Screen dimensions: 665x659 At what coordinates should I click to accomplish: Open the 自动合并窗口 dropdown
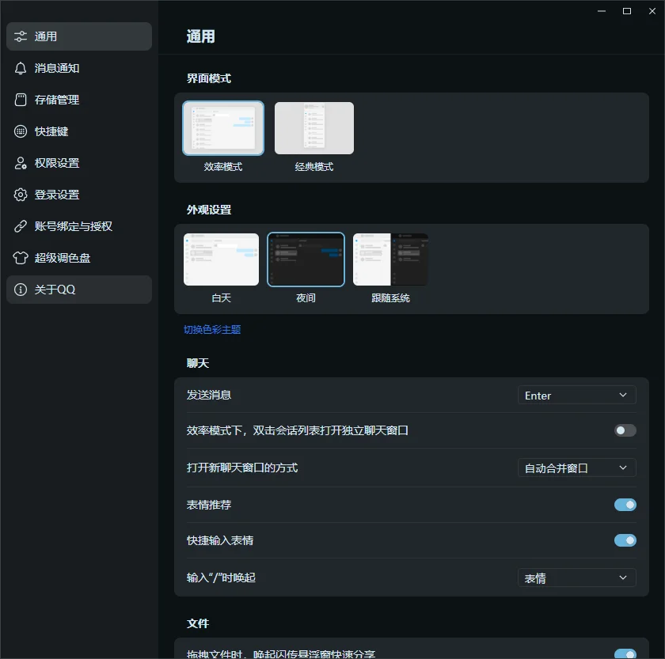pyautogui.click(x=577, y=468)
